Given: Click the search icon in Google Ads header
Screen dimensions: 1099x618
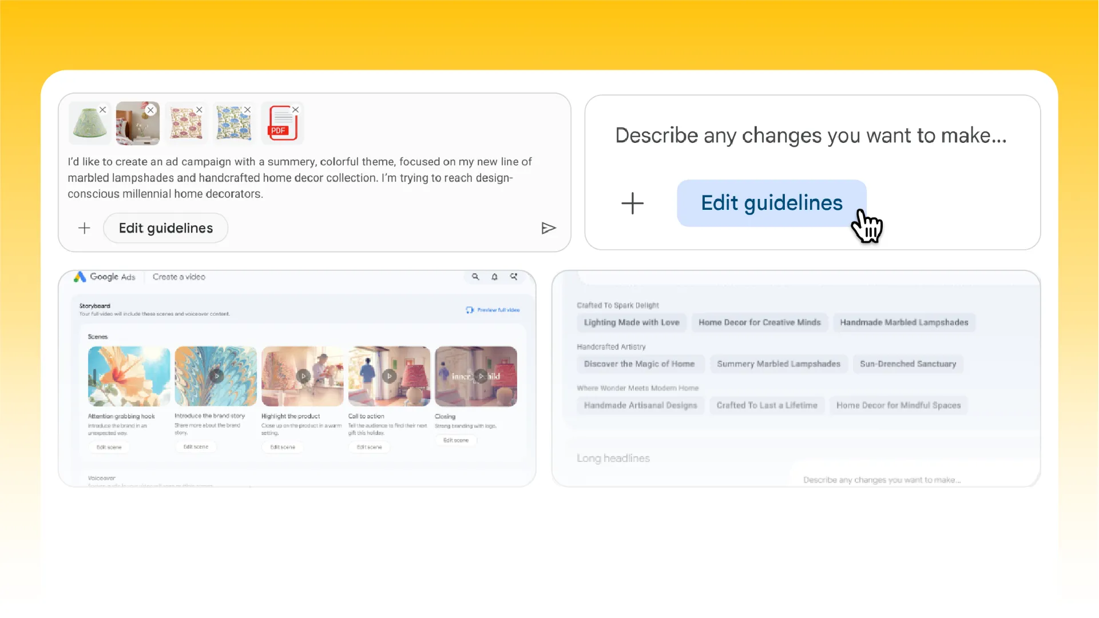Looking at the screenshot, I should click(475, 277).
